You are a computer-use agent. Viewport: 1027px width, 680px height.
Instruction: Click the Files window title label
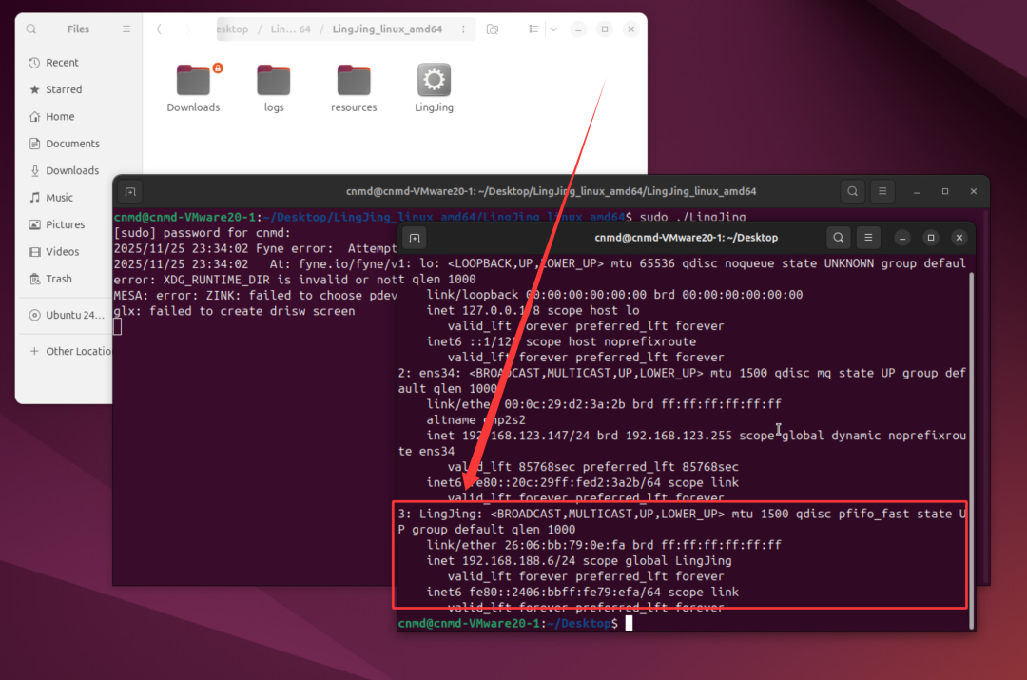(x=78, y=29)
